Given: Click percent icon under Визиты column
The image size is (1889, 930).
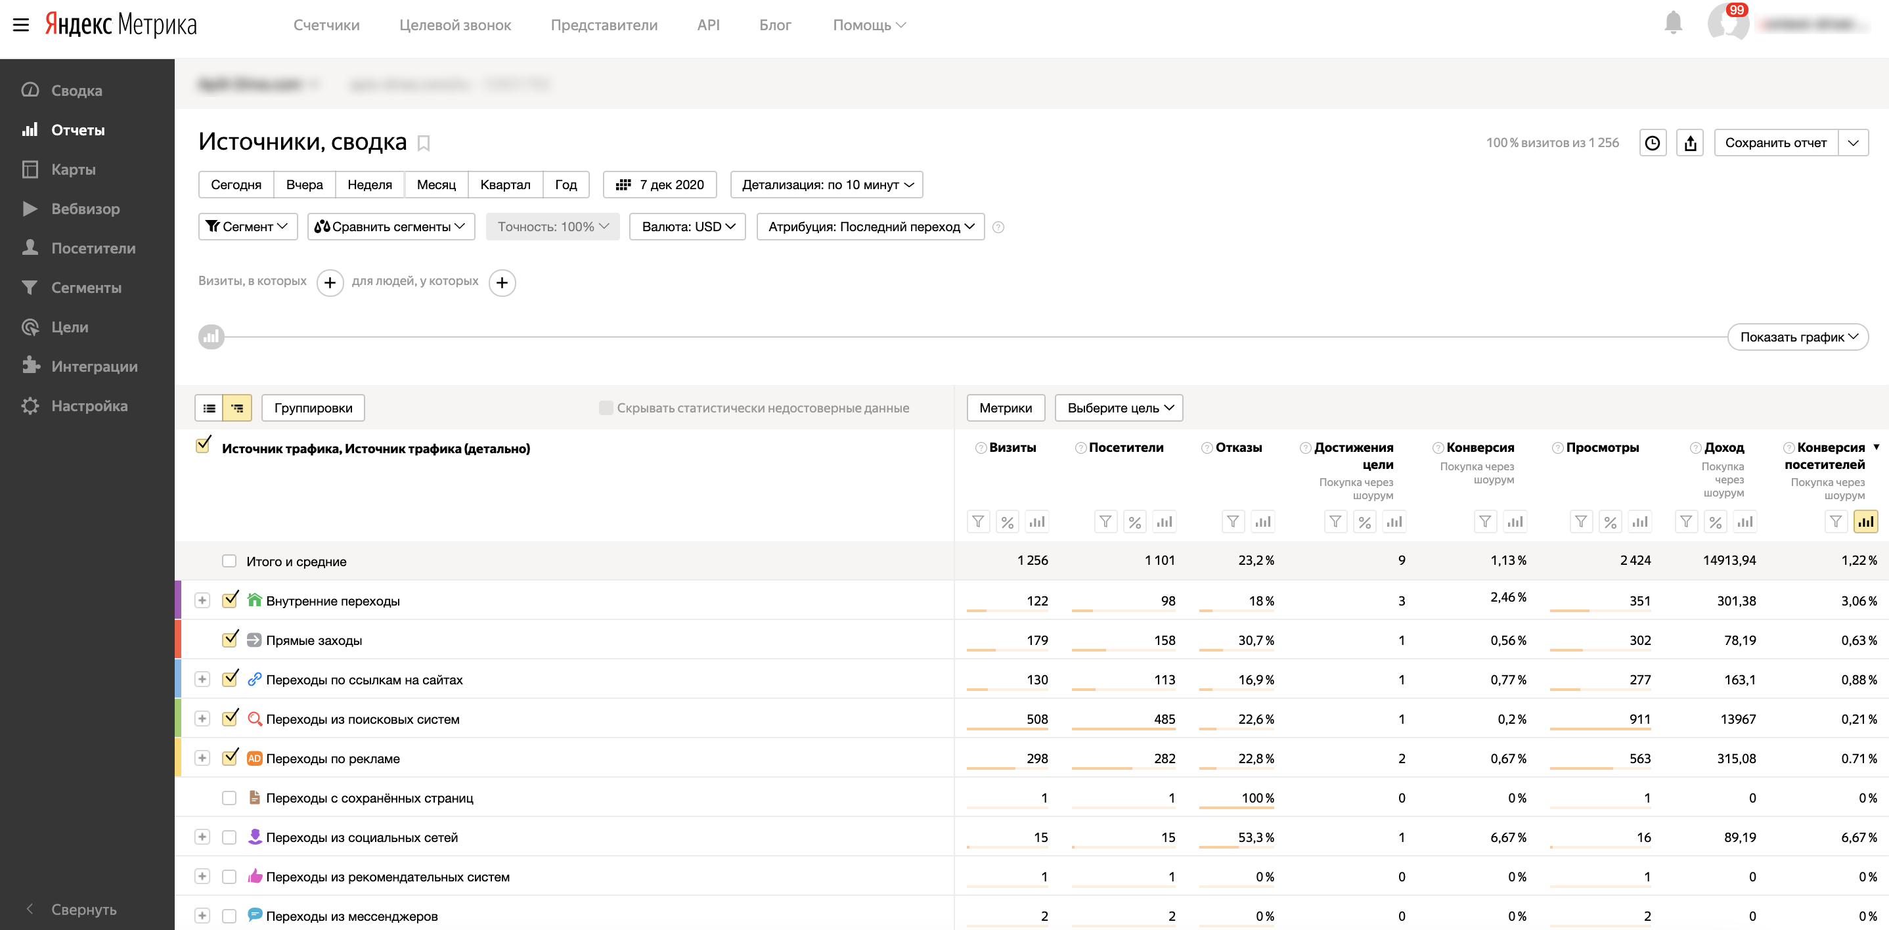Looking at the screenshot, I should tap(1008, 521).
